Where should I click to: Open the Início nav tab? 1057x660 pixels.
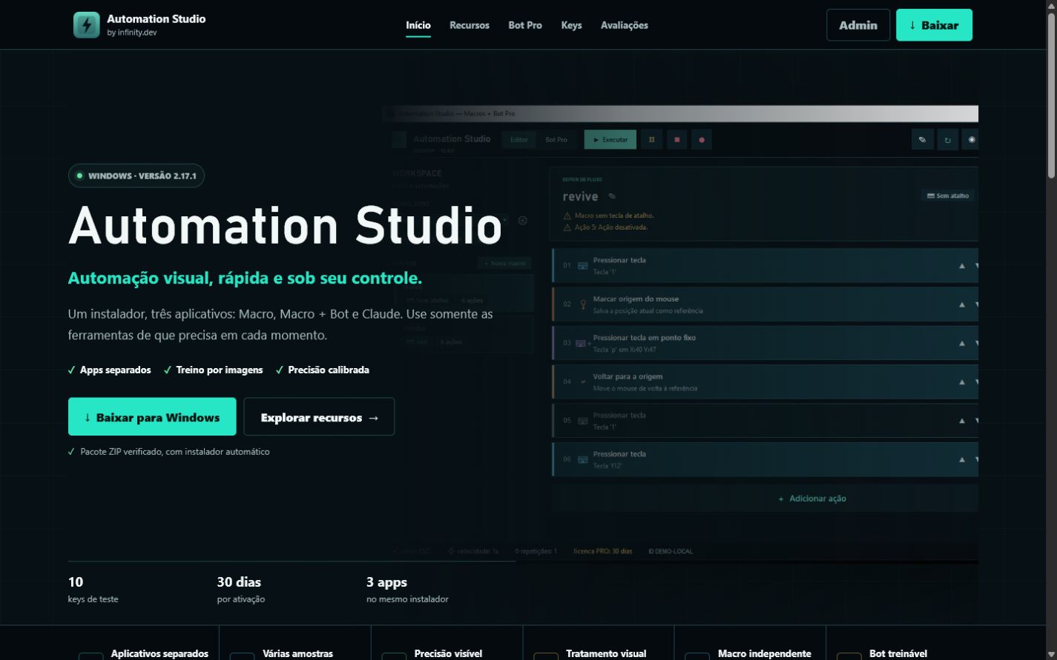click(x=418, y=25)
